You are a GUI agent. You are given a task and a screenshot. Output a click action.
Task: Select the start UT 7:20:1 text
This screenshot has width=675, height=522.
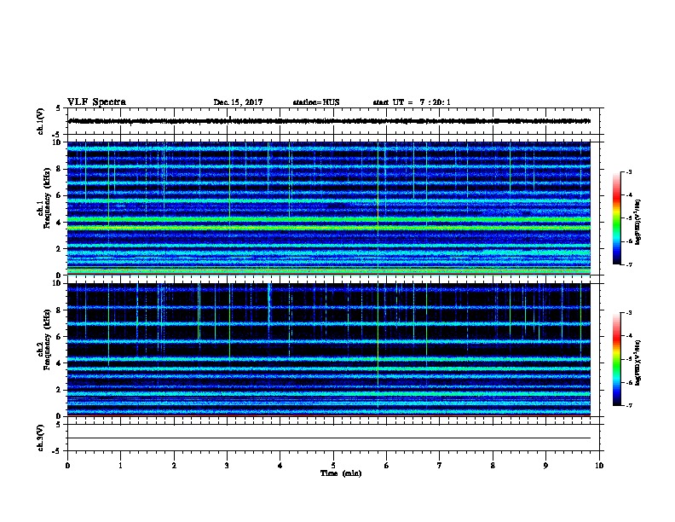(x=412, y=102)
